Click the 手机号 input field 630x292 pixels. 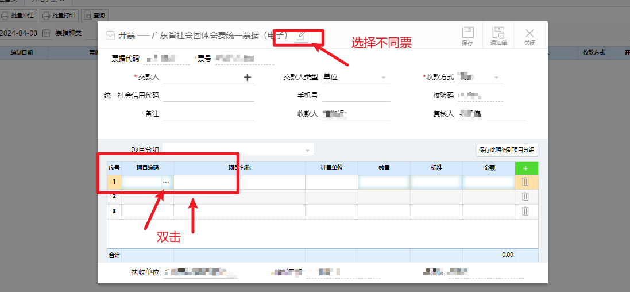355,95
